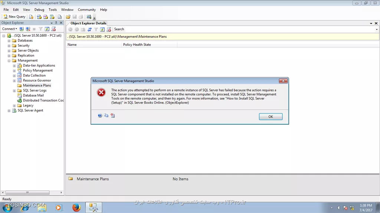Viewport: 380px width, 213px height.
Task: Close the Object Explorer panel
Action: pos(61,23)
